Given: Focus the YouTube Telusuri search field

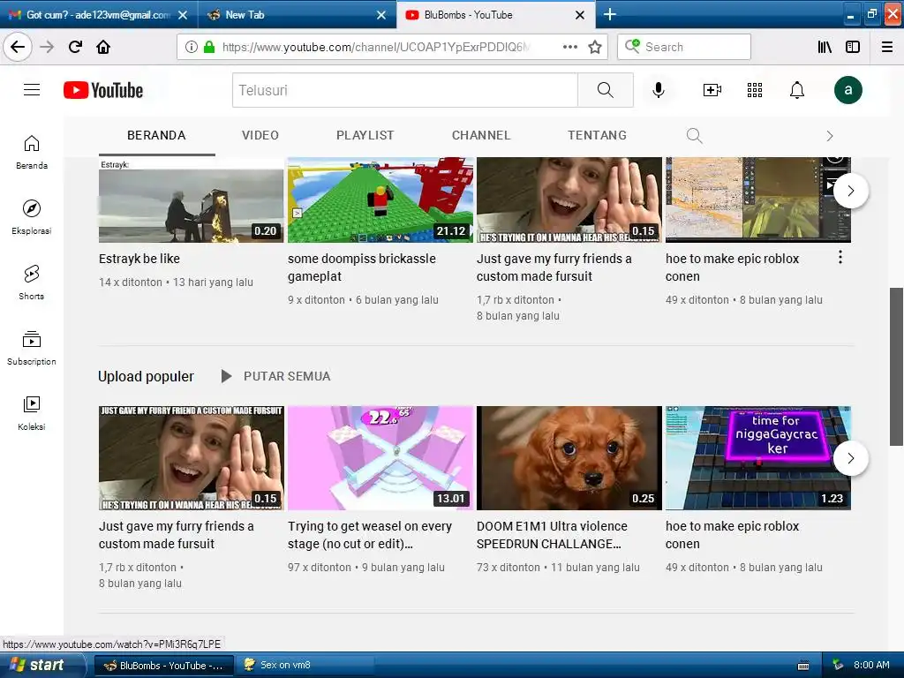Looking at the screenshot, I should coord(404,90).
